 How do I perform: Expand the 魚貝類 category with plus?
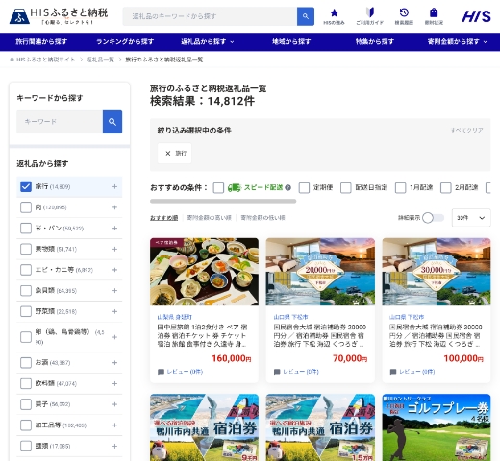click(x=114, y=291)
